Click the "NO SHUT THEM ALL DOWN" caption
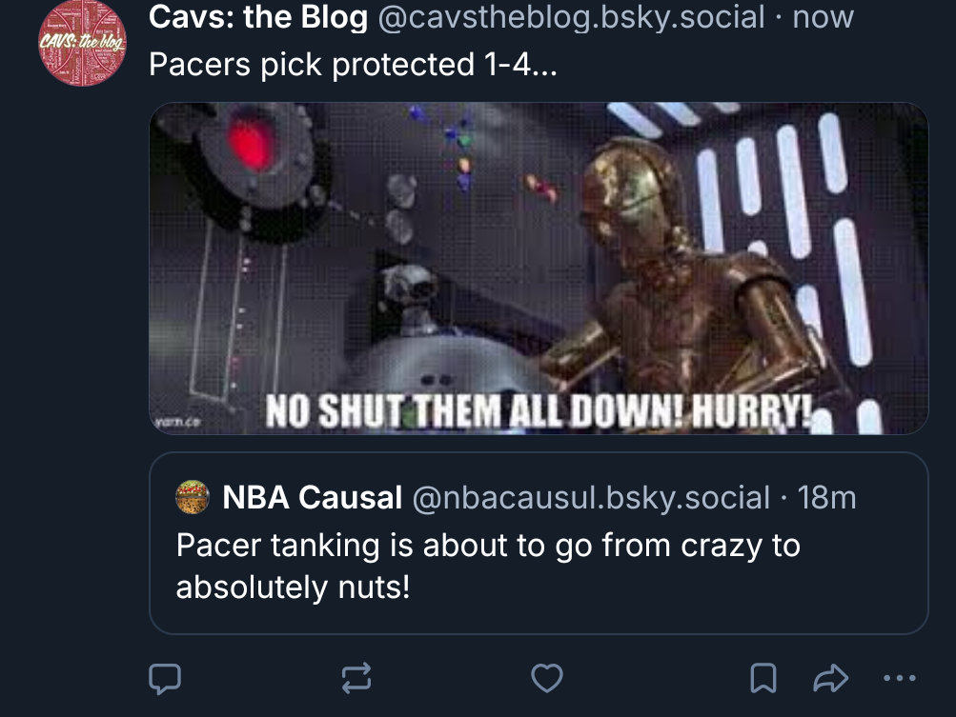The width and height of the screenshot is (956, 717). click(x=539, y=411)
